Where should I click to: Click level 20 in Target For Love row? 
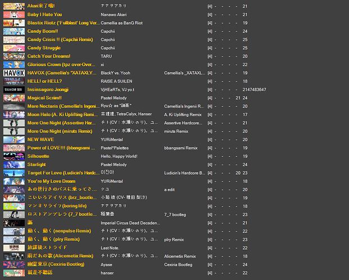238,173
